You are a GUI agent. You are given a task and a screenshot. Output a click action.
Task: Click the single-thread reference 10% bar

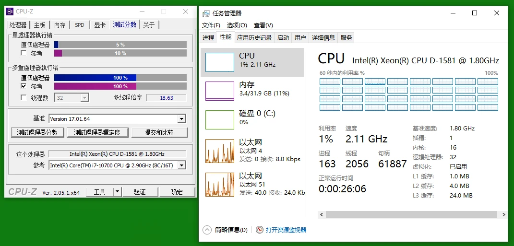(120, 53)
